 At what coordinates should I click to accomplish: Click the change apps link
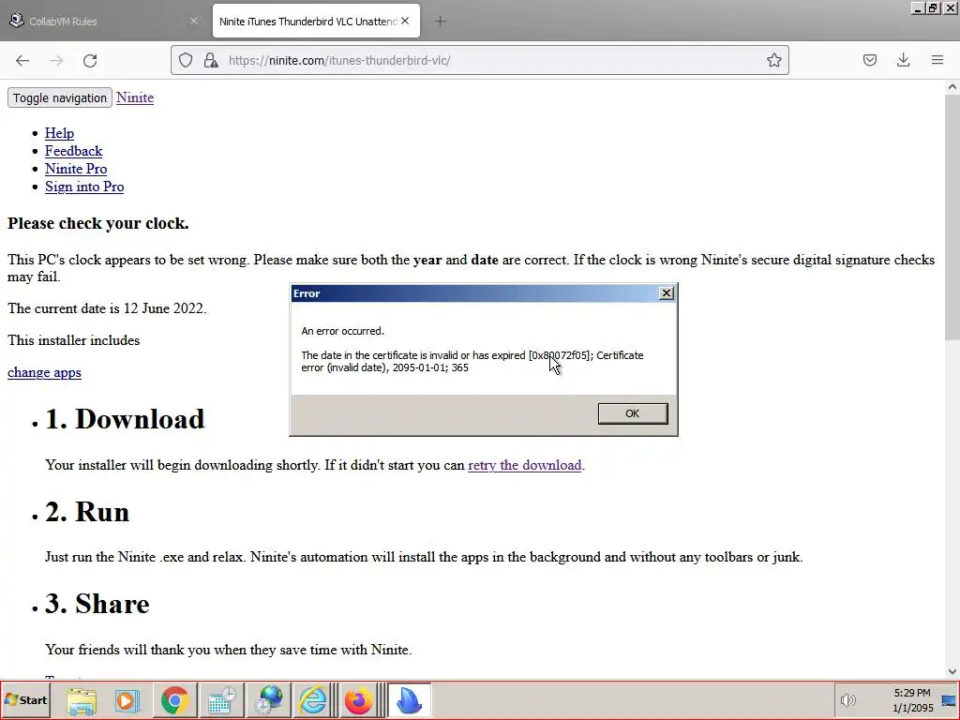coord(44,373)
